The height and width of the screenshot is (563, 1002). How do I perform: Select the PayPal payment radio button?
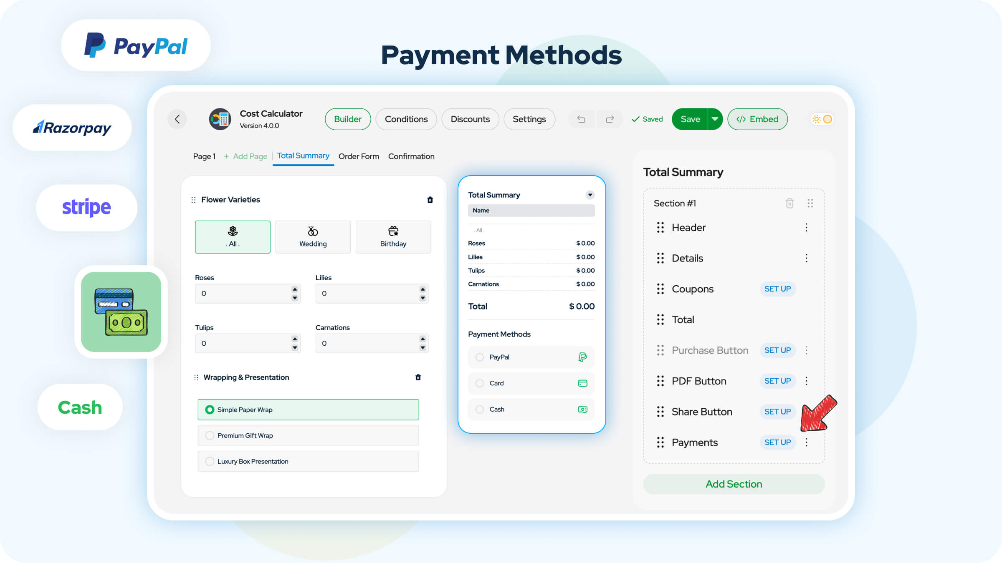pos(480,357)
